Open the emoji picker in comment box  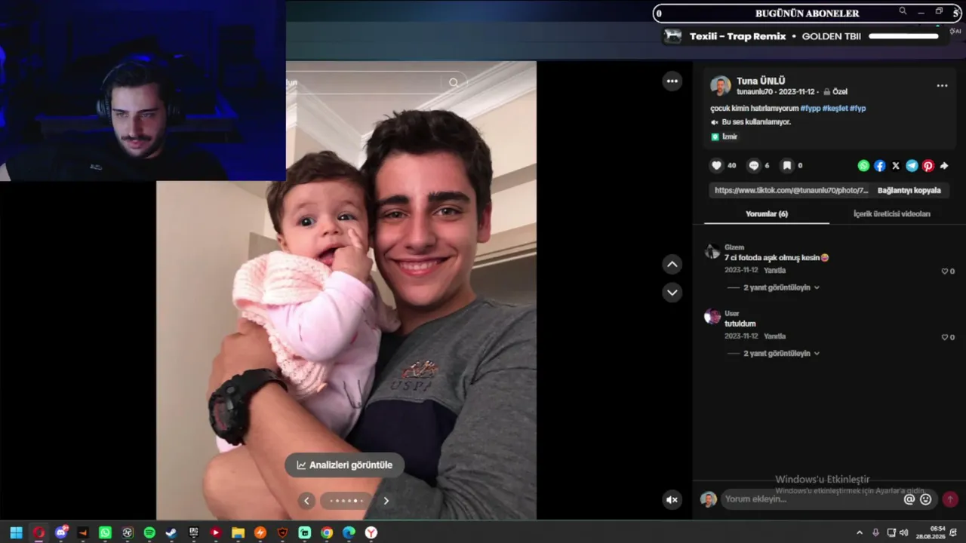click(x=926, y=499)
